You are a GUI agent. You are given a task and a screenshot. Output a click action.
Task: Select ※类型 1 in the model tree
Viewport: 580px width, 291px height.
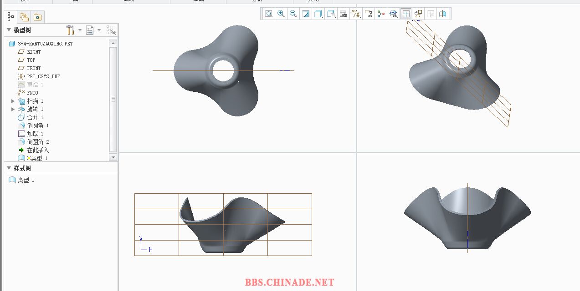pyautogui.click(x=37, y=158)
